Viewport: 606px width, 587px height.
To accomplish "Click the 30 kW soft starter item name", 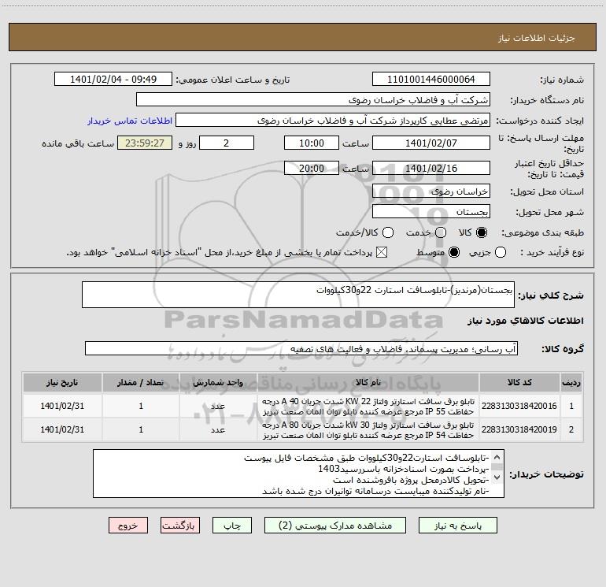I will 368,430.
